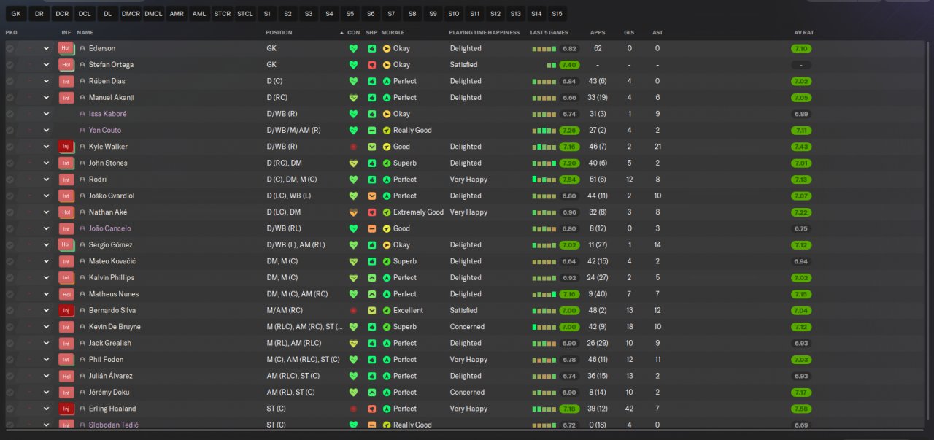Image resolution: width=934 pixels, height=440 pixels.
Task: Open the dropdown arrow on Kalvin Phillips's row
Action: coord(47,277)
